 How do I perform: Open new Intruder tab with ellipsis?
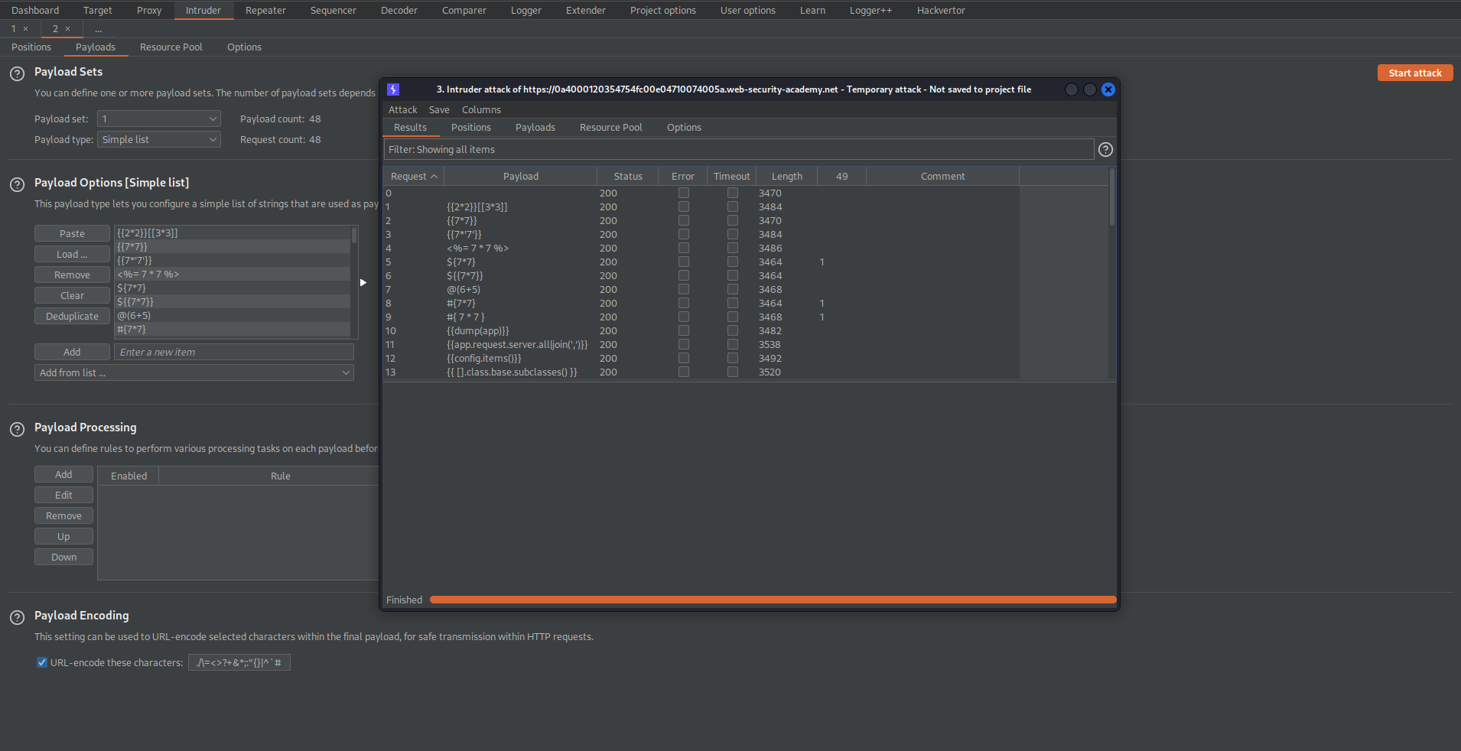click(98, 29)
